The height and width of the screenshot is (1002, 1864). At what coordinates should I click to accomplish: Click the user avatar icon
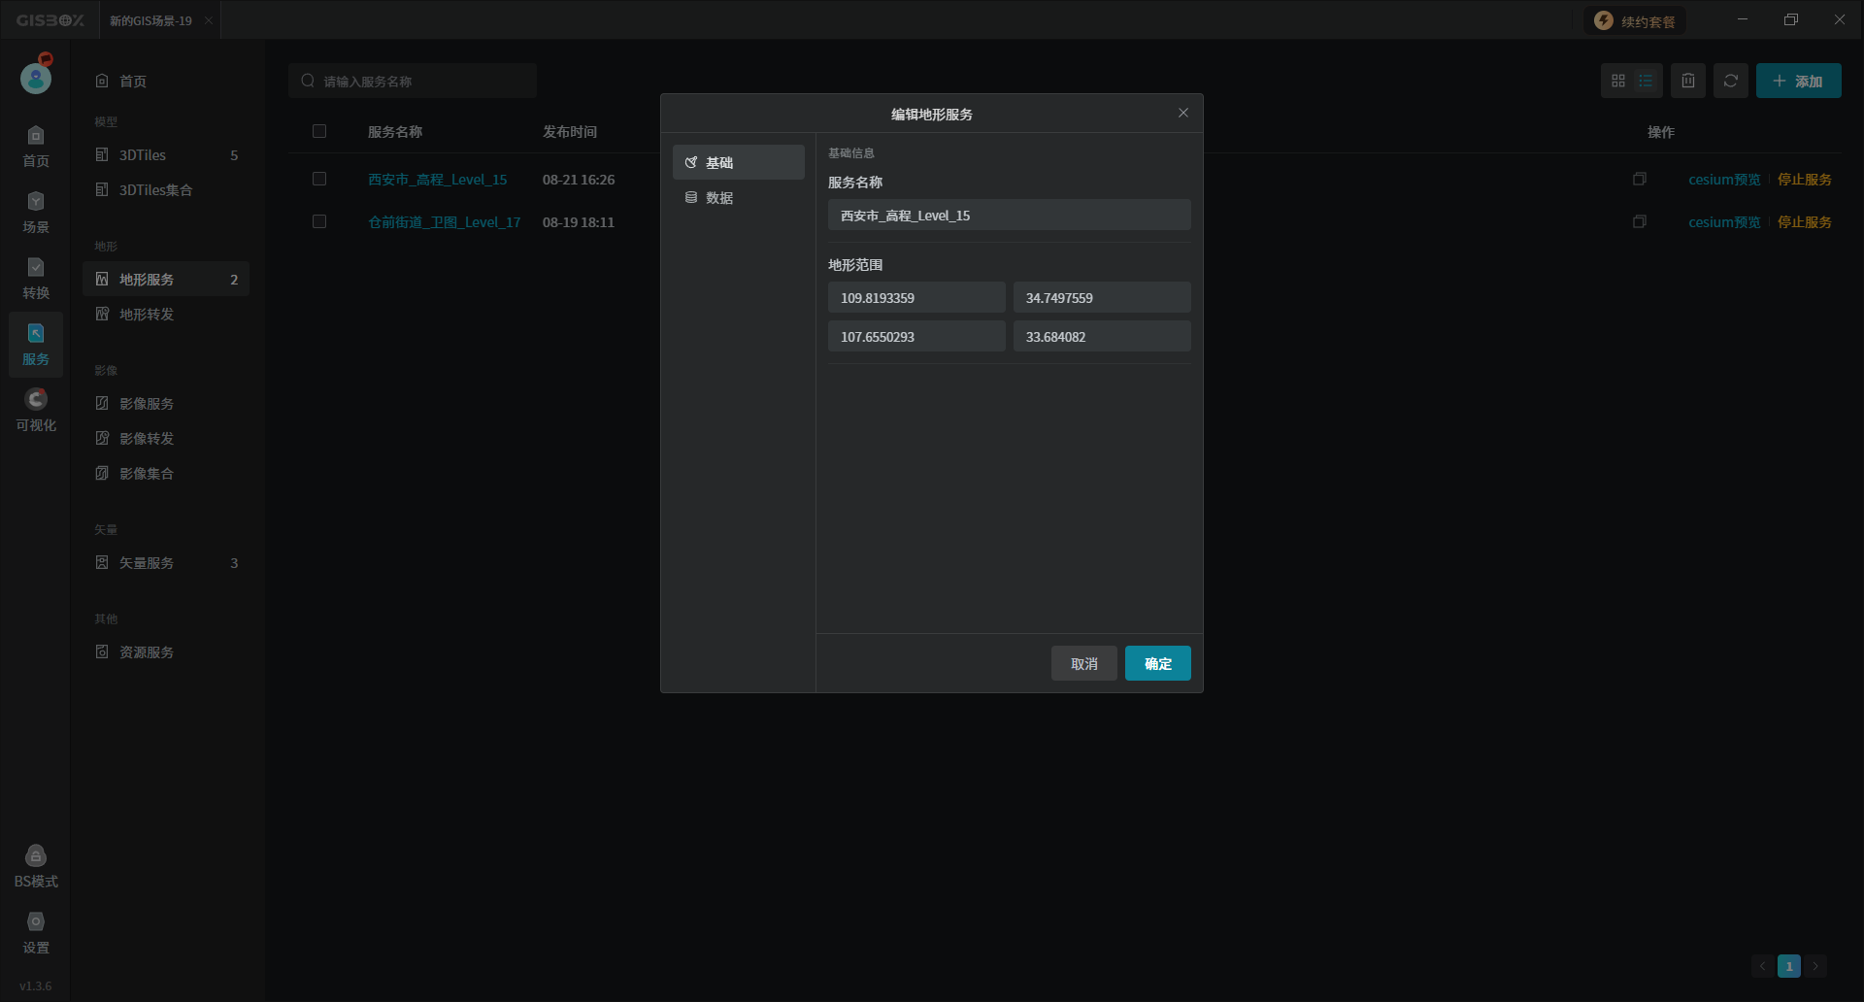[36, 78]
